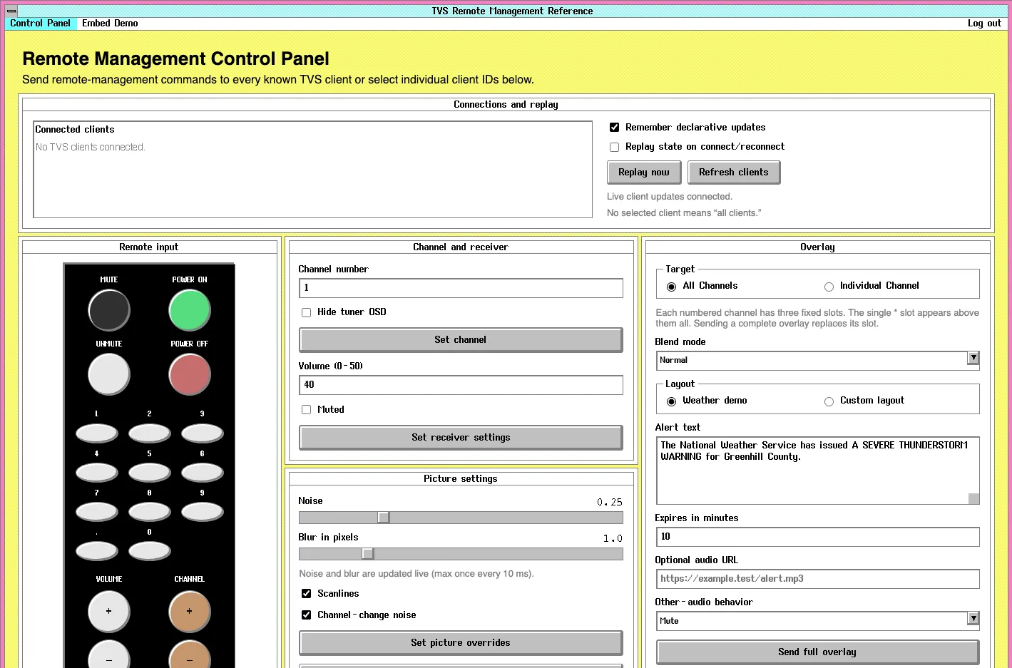The image size is (1012, 668).
Task: Uncheck the Scanlines checkbox
Action: click(306, 594)
